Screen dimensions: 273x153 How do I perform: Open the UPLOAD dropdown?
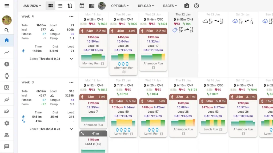[146, 6]
